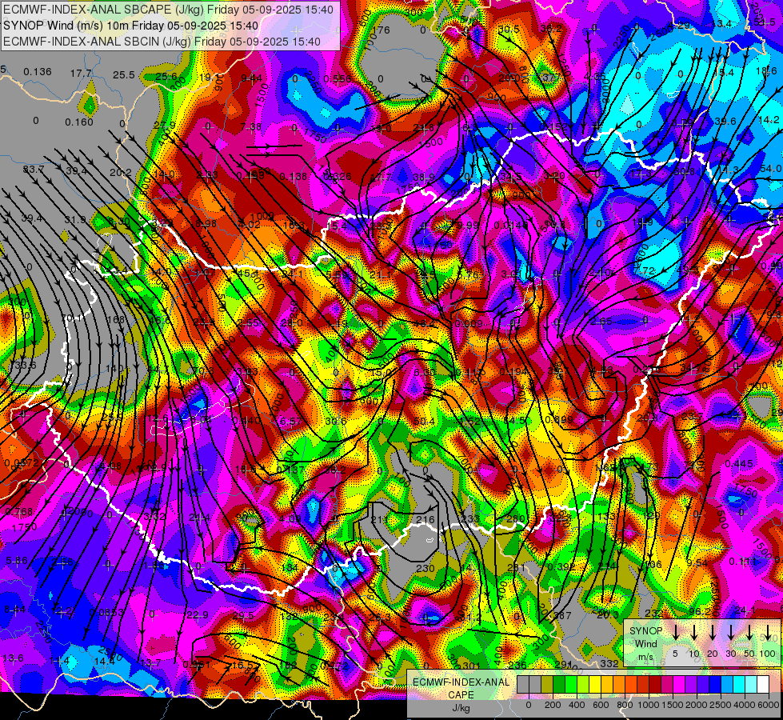Click the station value '96.2'
Viewport: 783px width, 720px height.
tap(700, 612)
